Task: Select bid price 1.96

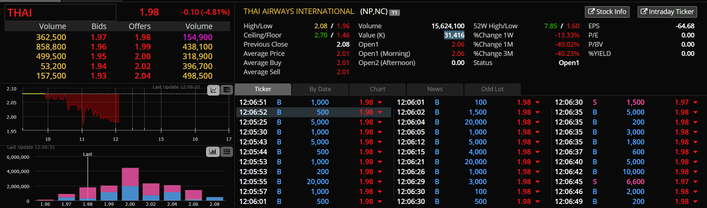Action: tap(98, 47)
